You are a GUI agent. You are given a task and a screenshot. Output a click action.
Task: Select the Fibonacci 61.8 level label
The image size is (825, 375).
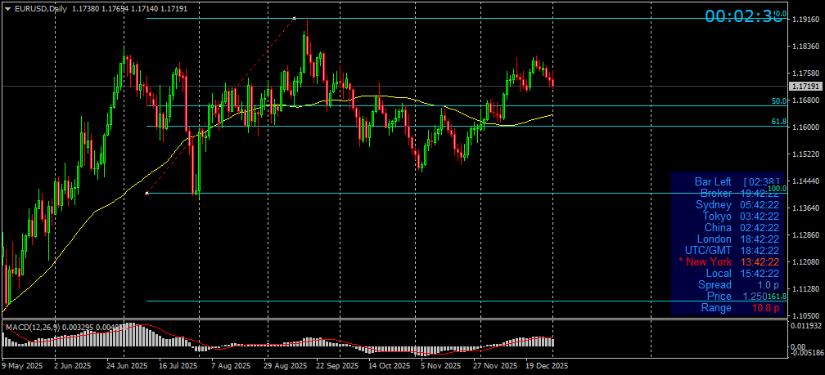(x=778, y=121)
